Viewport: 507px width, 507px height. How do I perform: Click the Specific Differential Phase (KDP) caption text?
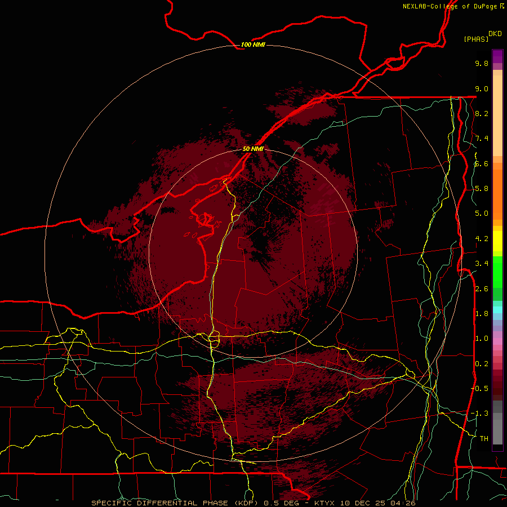tap(176, 503)
